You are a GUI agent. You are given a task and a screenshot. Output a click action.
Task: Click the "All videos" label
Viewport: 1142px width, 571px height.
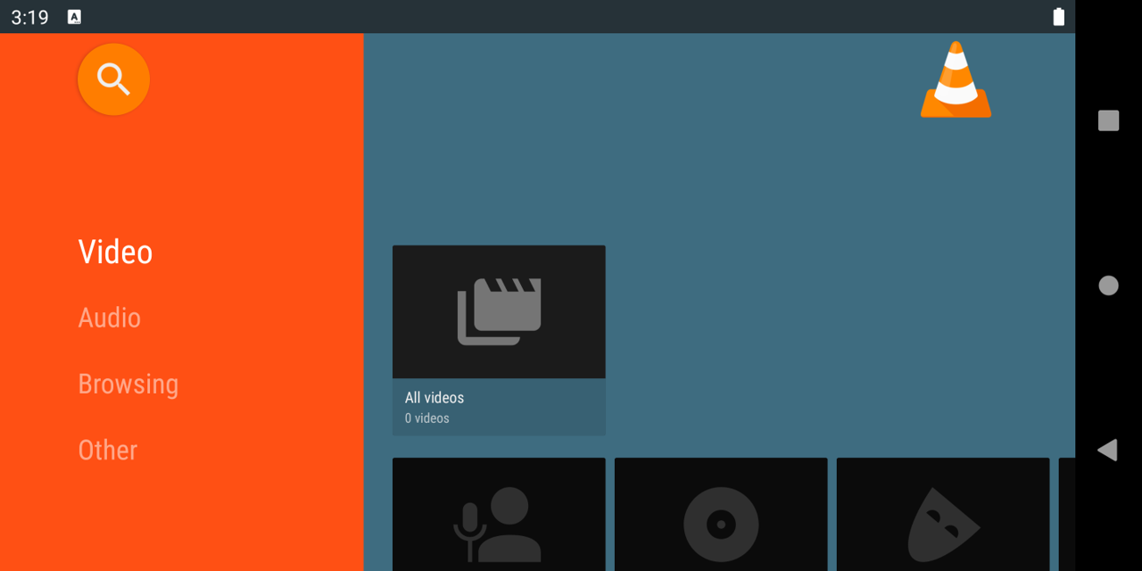434,398
